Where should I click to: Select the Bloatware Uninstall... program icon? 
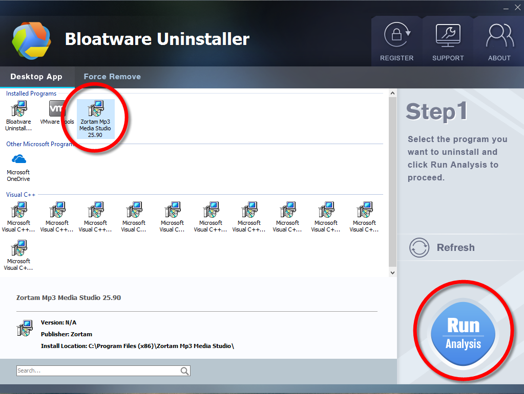(x=19, y=115)
